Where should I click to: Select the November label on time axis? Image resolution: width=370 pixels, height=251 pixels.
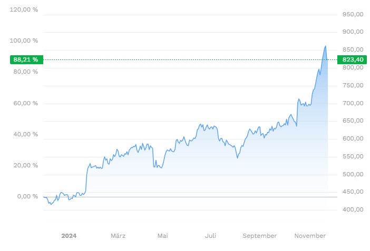click(x=310, y=236)
